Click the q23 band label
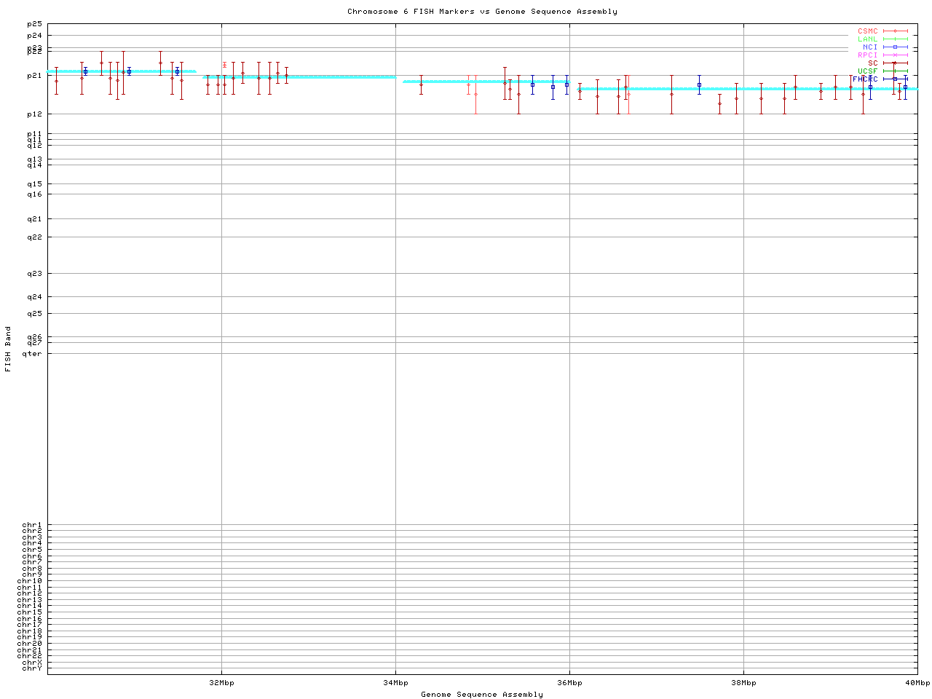This screenshot has height=699, width=932. (x=34, y=274)
